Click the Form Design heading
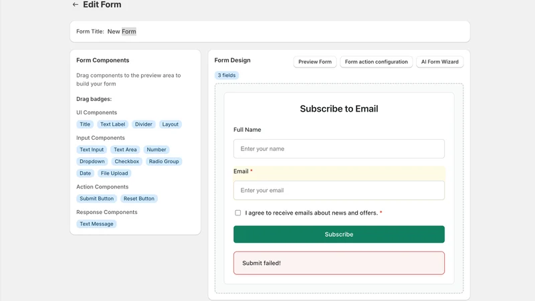The height and width of the screenshot is (301, 535). point(232,60)
